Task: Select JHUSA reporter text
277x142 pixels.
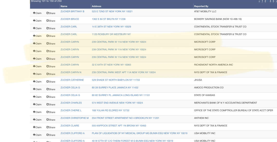Action: click(x=198, y=80)
